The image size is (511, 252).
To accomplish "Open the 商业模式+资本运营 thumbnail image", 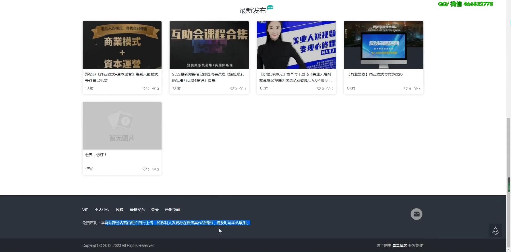I will pos(122,45).
